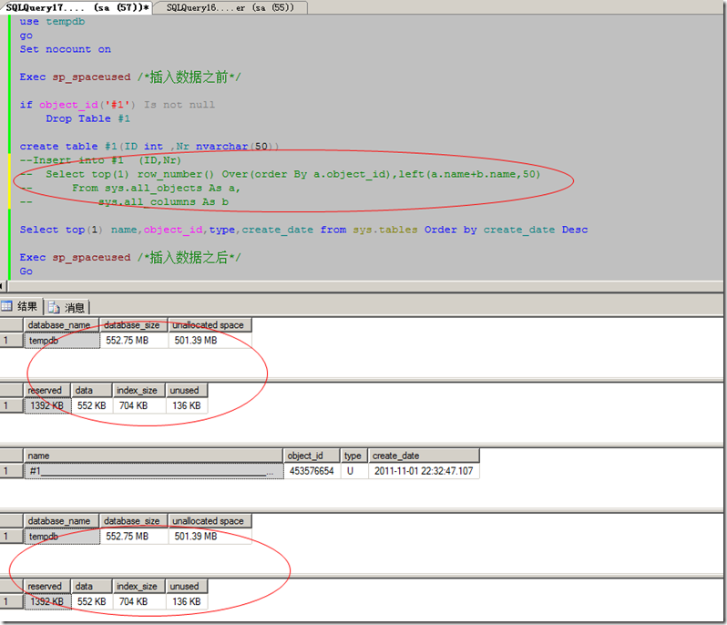Click the 消息 messages tab icon

coord(53,307)
